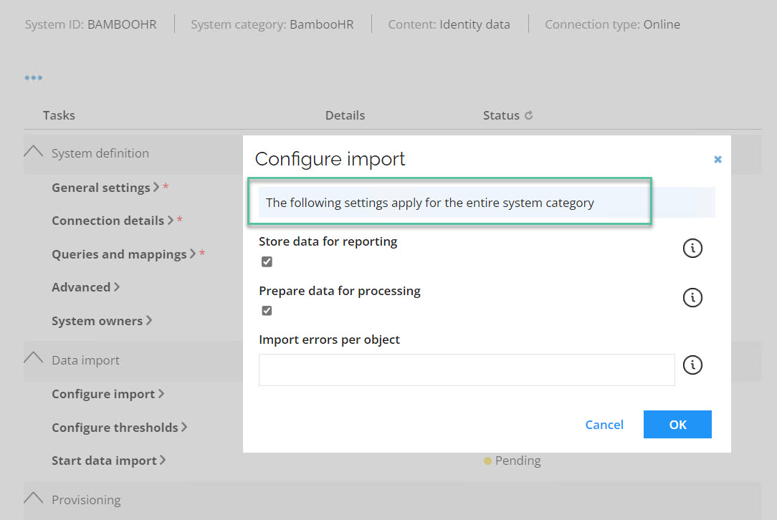777x520 pixels.
Task: Click the Tasks column header
Action: point(59,115)
